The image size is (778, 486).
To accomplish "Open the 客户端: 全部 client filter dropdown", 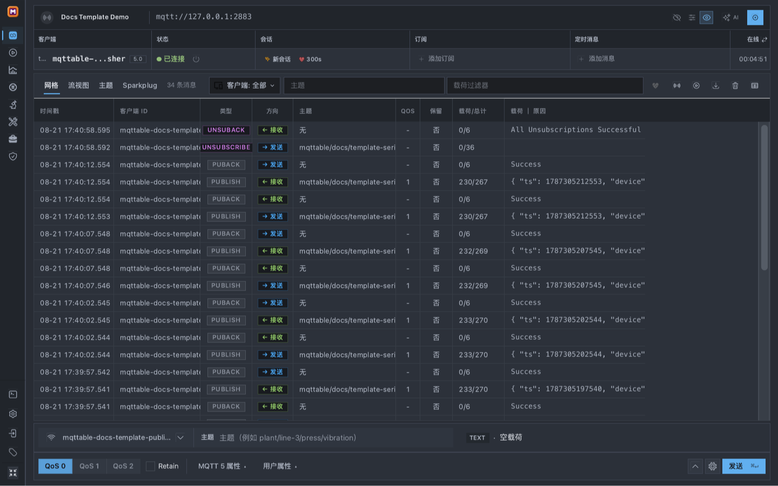I will pyautogui.click(x=245, y=85).
